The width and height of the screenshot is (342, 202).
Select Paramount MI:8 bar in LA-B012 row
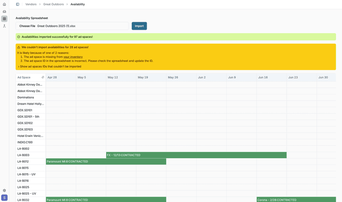click(106, 162)
